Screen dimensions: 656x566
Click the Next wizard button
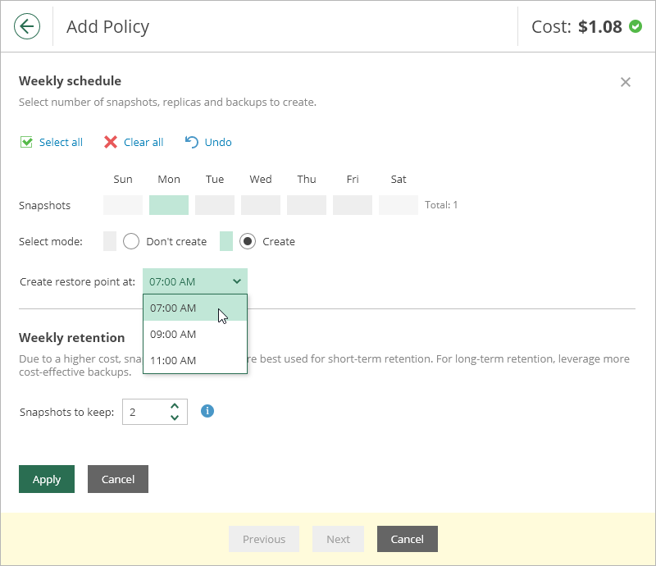(x=338, y=539)
